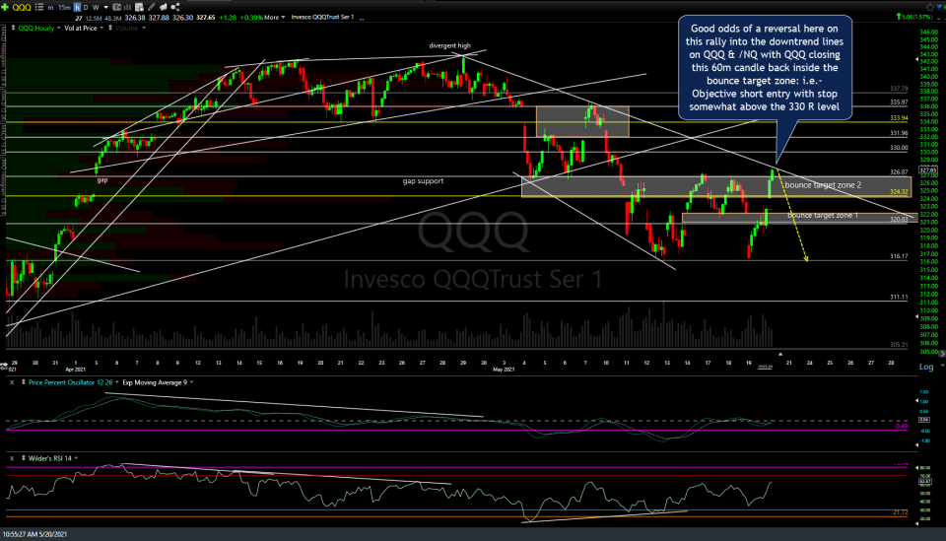The image size is (946, 541).
Task: Click the current price tag 327.65 on axis
Action: coord(928,171)
